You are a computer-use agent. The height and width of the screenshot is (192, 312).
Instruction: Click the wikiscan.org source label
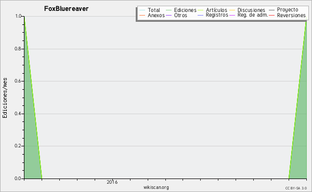(x=156, y=187)
